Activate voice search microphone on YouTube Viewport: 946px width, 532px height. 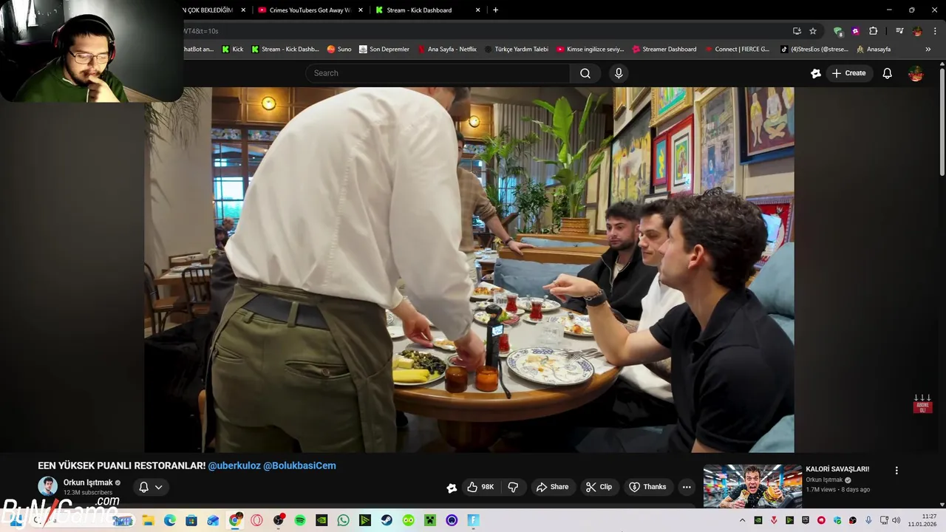619,73
